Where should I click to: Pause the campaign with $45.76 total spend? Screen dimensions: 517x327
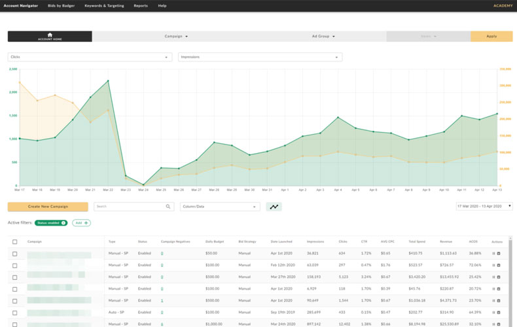pyautogui.click(x=493, y=289)
